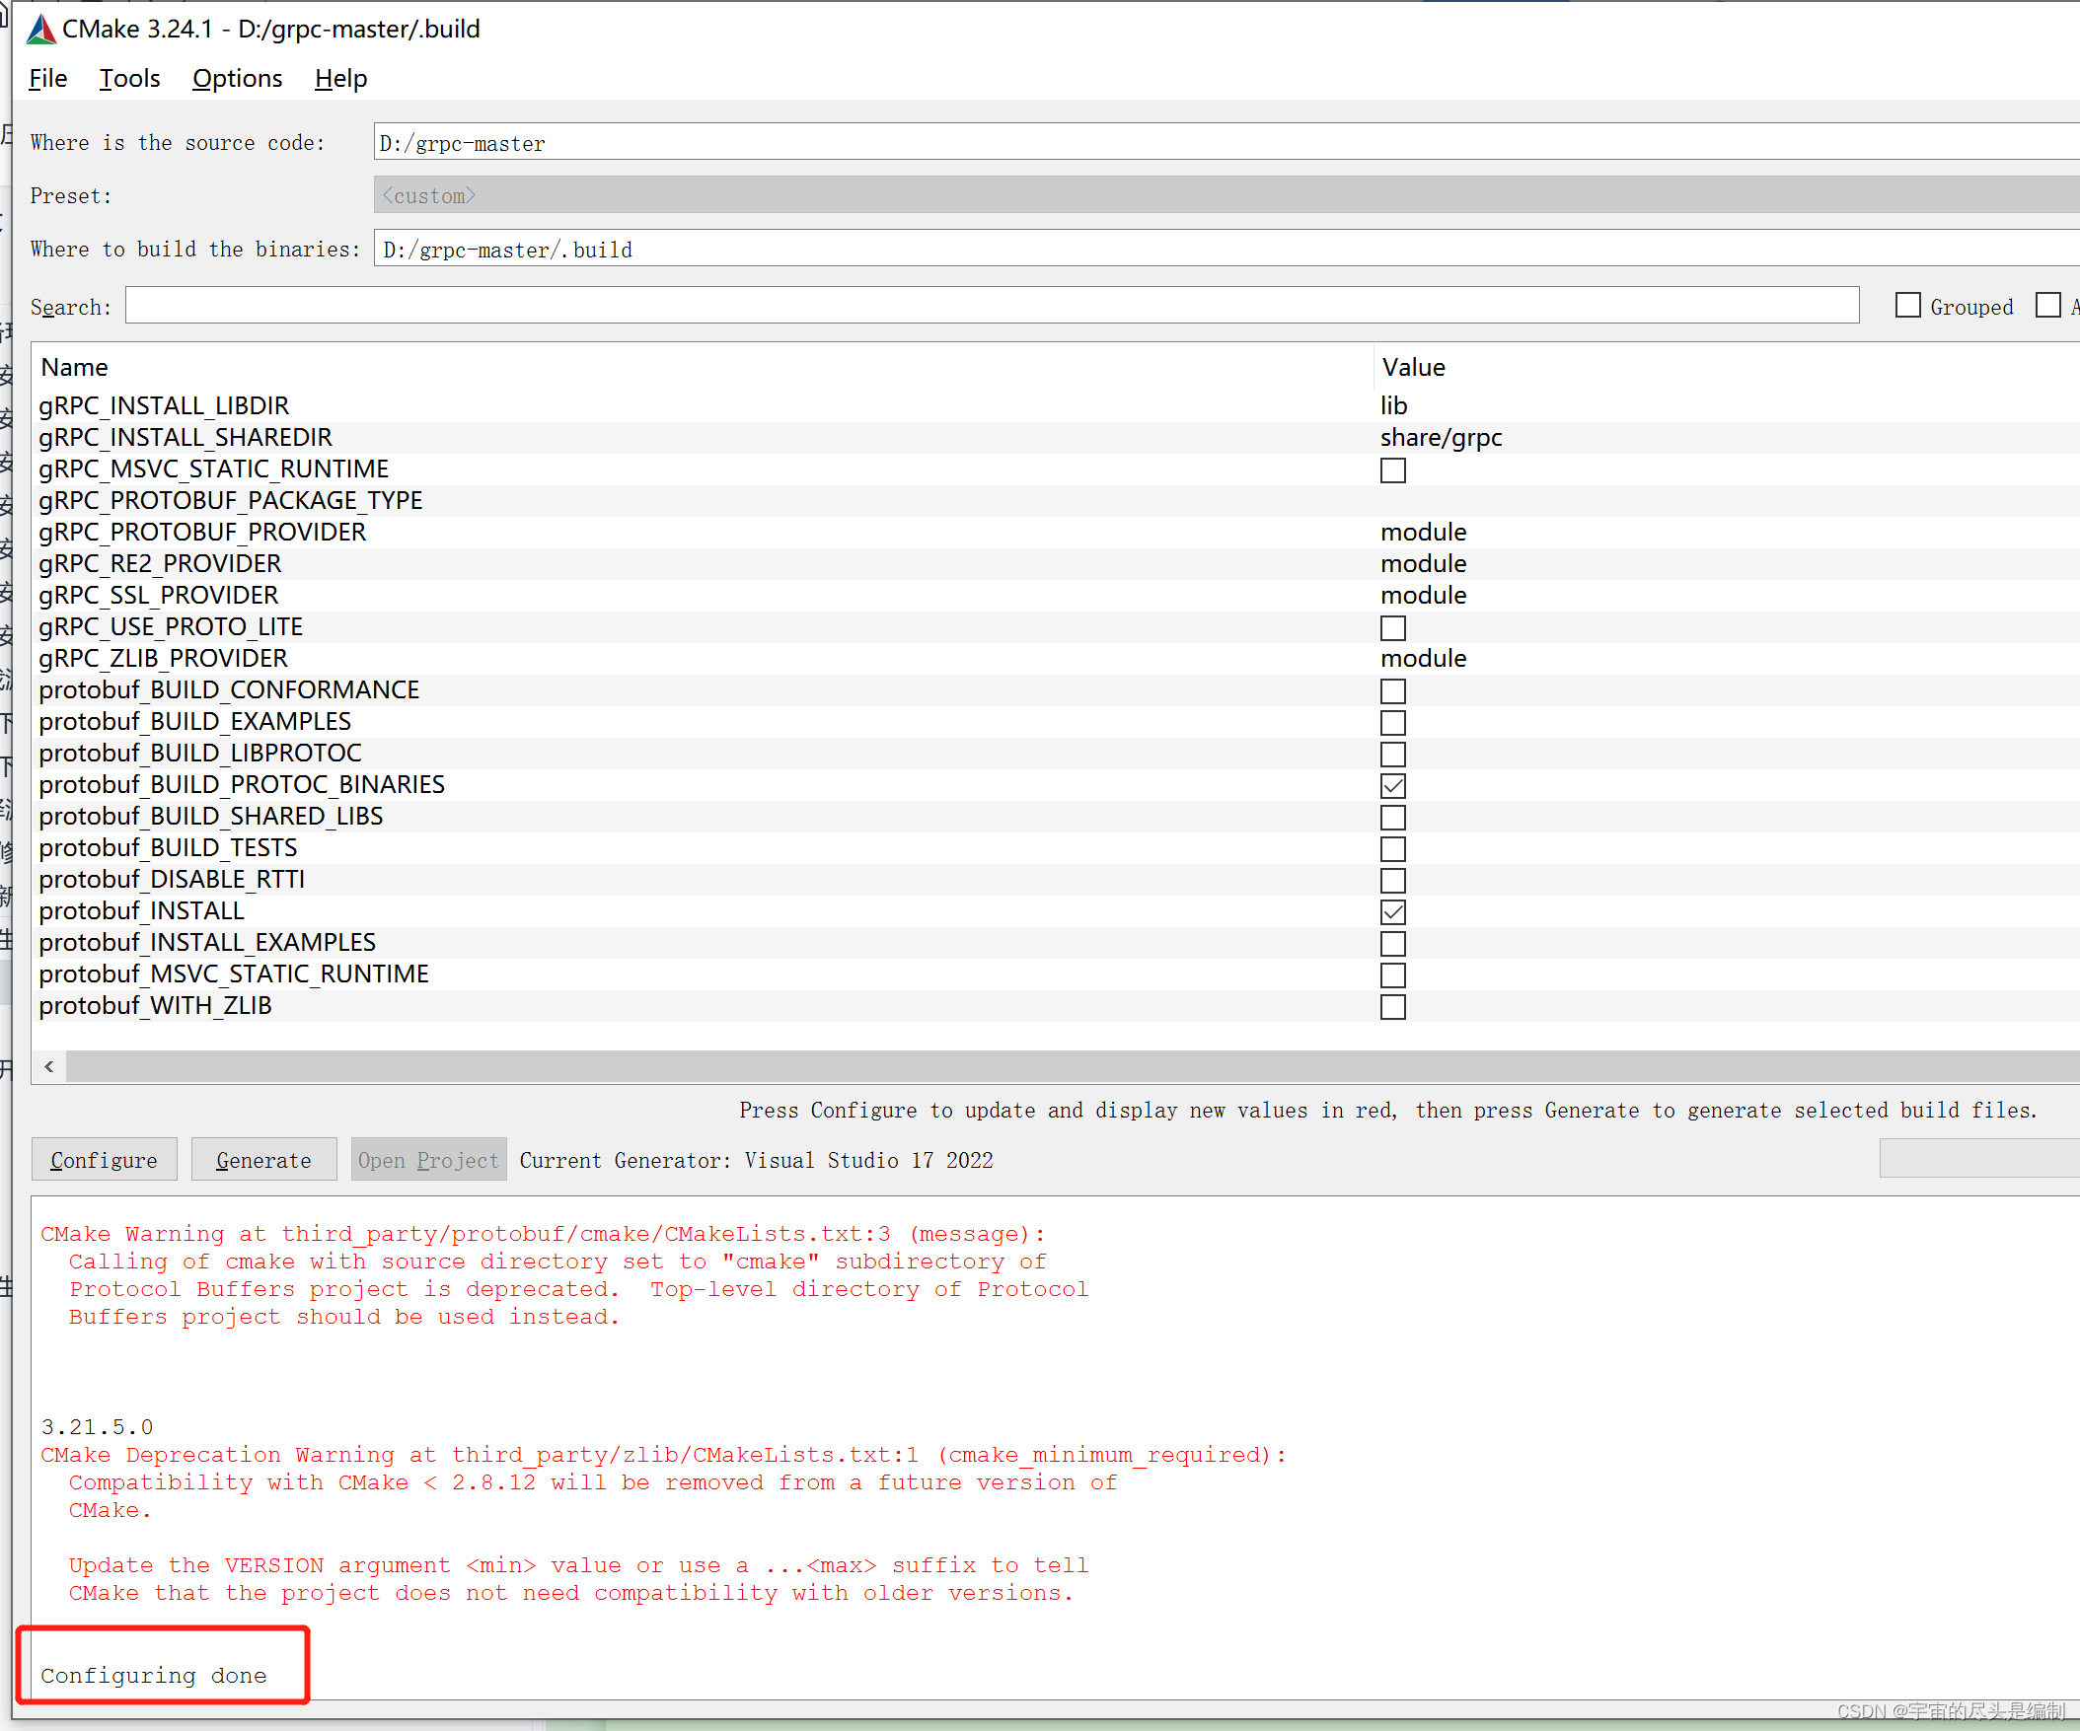Open the Help menu
The width and height of the screenshot is (2080, 1731).
tap(340, 78)
